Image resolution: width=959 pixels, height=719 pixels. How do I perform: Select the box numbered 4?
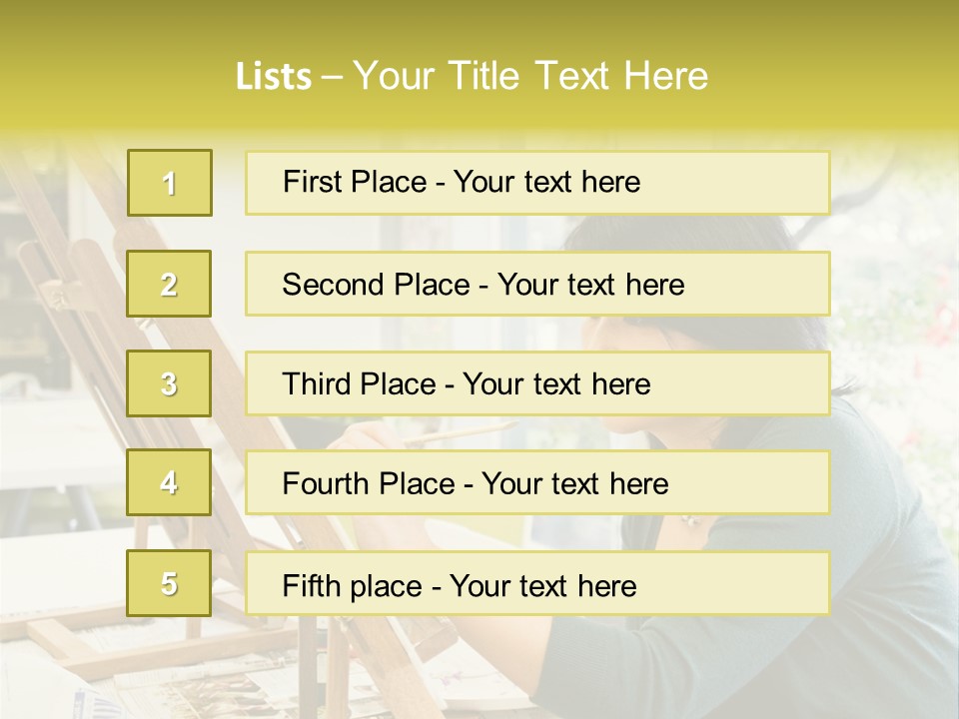point(169,482)
